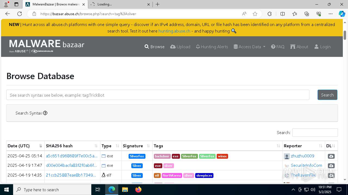Image resolution: width=348 pixels, height=195 pixels.
Task: Sort table by Signature column
Action: click(137, 146)
